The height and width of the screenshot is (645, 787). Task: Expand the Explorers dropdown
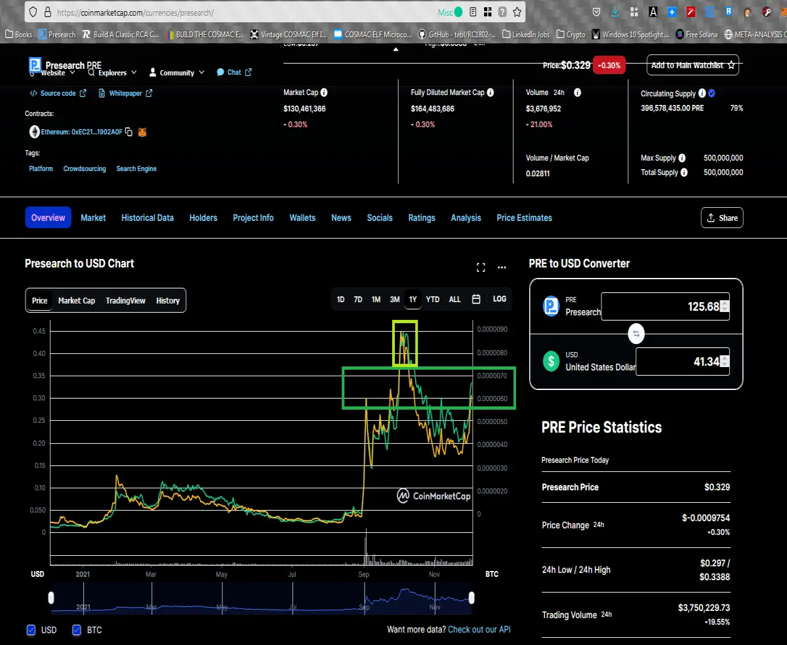[x=112, y=73]
